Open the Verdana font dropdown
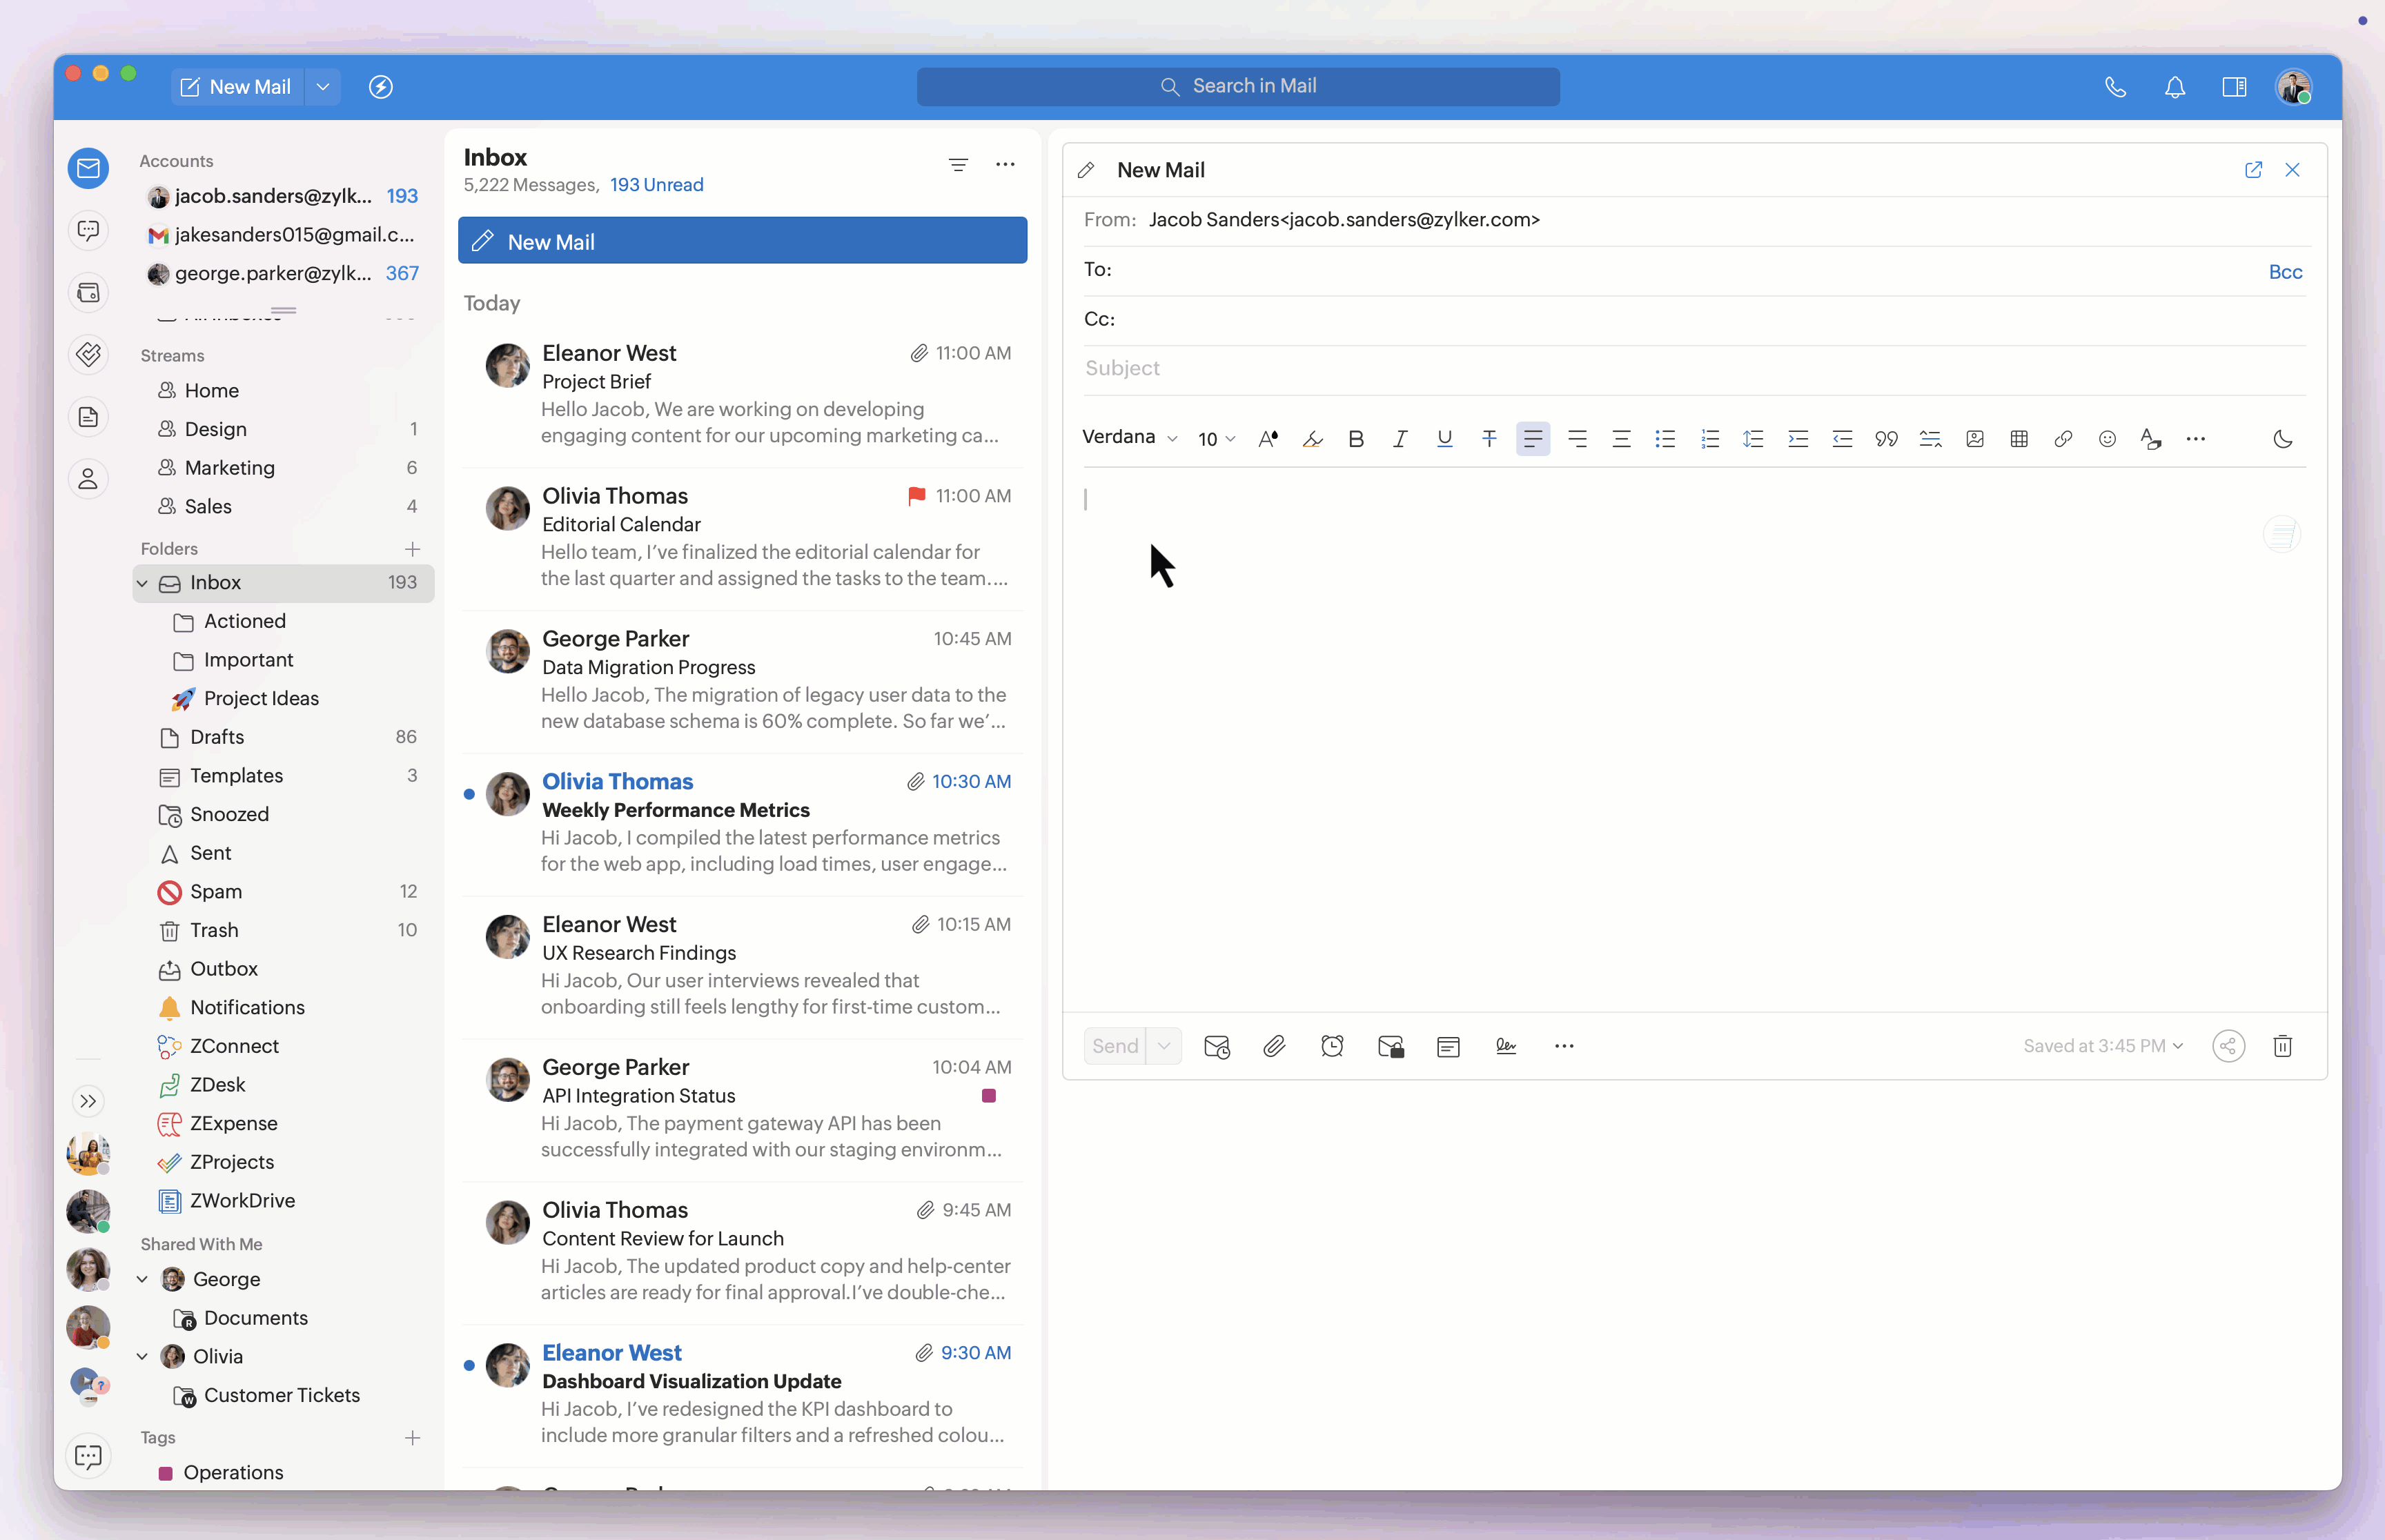The image size is (2385, 1540). click(x=1129, y=437)
